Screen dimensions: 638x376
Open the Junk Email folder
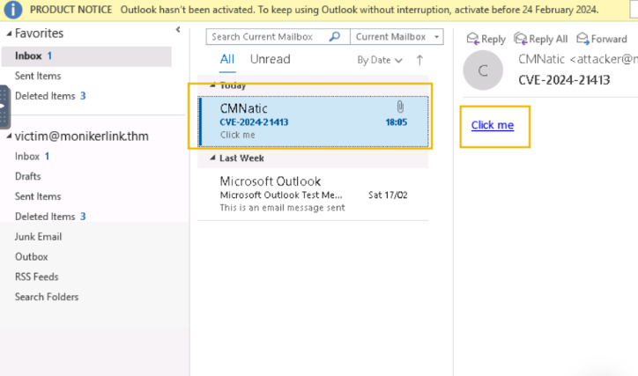[38, 237]
